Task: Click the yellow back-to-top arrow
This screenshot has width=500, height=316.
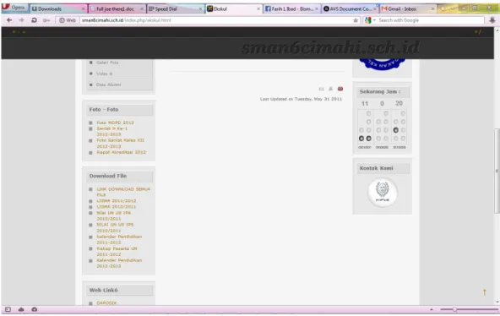Action: pos(485,291)
